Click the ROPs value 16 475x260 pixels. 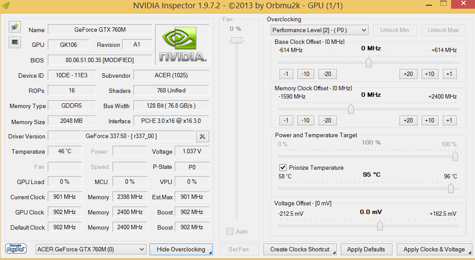click(x=72, y=90)
